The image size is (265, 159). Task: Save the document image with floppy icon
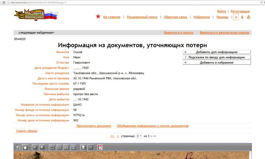[x=83, y=147]
